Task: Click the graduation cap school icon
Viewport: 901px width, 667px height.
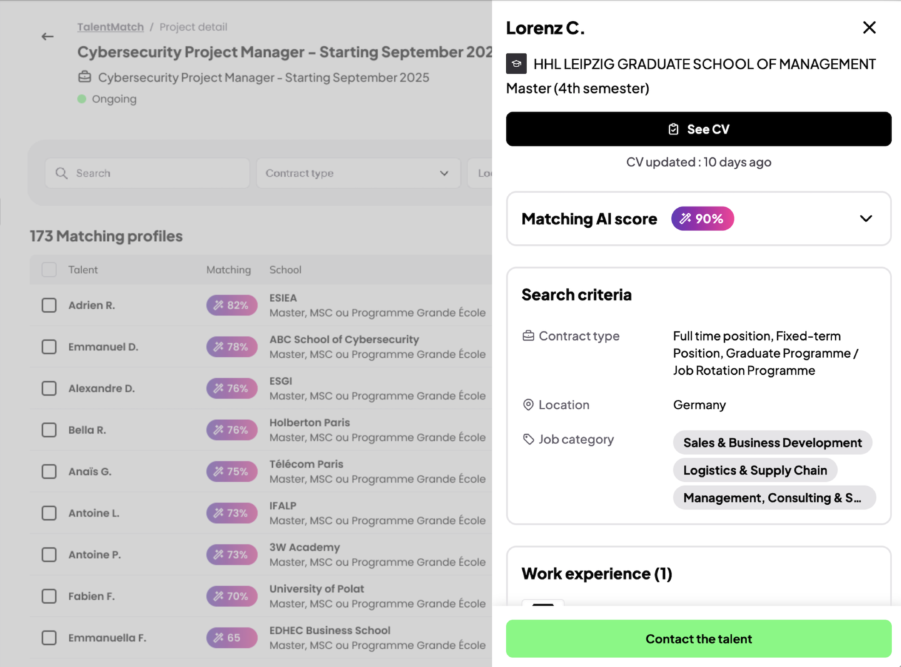Action: coord(516,64)
